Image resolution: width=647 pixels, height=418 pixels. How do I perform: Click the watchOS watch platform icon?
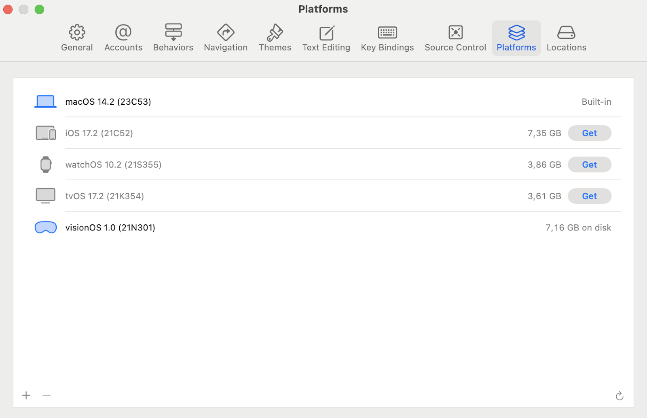(x=45, y=164)
